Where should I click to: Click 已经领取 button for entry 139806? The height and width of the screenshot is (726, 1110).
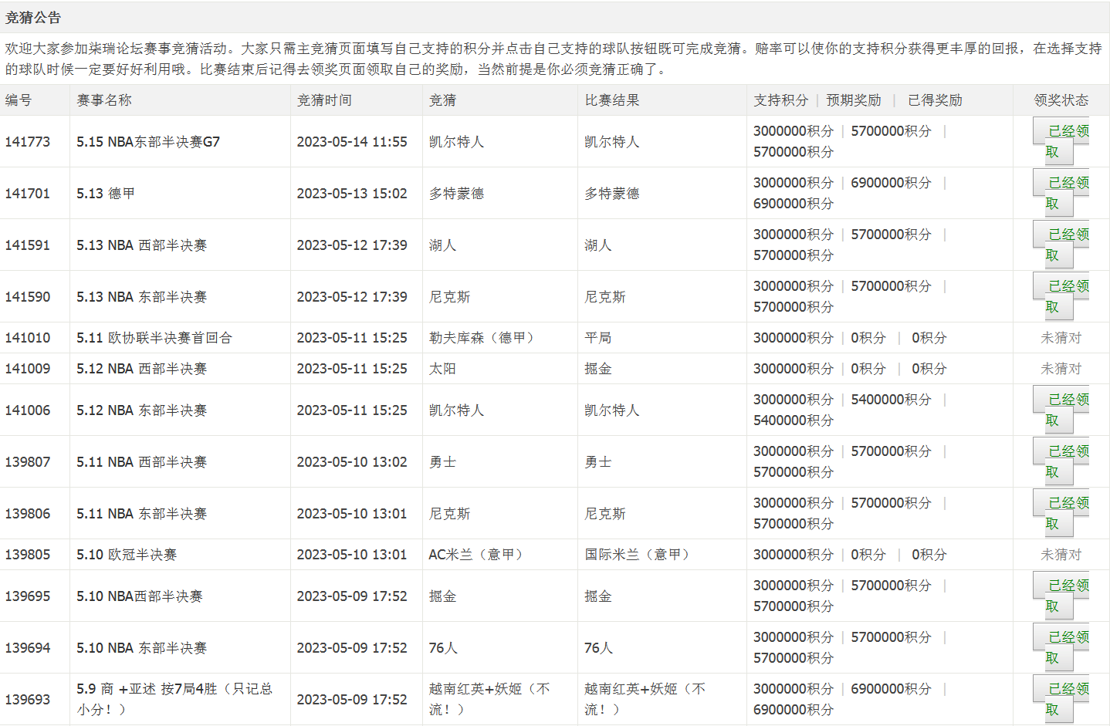tap(1061, 513)
